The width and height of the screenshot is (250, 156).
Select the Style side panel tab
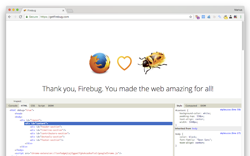[179, 106]
